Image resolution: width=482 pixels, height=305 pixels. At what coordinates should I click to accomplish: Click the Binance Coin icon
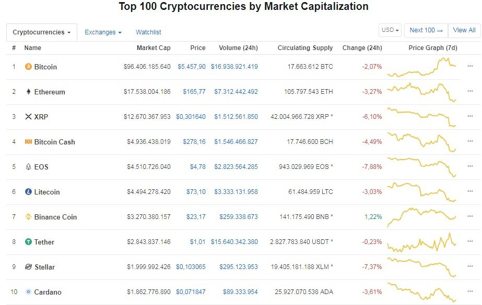[x=28, y=217]
